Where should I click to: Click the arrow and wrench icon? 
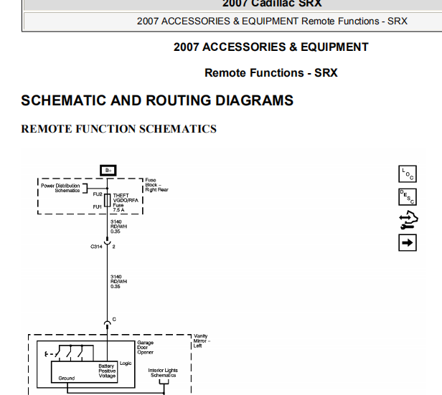point(408,219)
